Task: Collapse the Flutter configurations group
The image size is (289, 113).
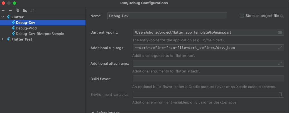Action: pyautogui.click(x=3, y=17)
